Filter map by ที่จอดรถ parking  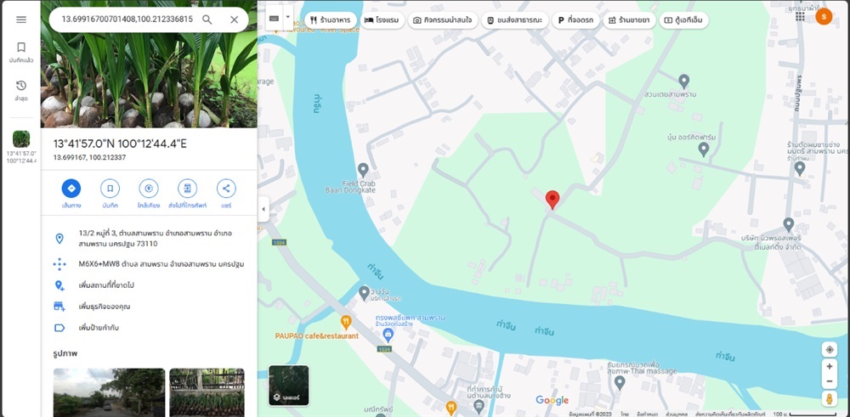point(575,20)
